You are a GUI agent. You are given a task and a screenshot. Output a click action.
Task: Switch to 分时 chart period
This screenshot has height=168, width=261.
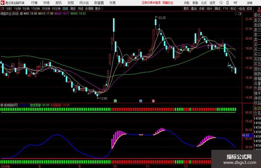[9, 9]
